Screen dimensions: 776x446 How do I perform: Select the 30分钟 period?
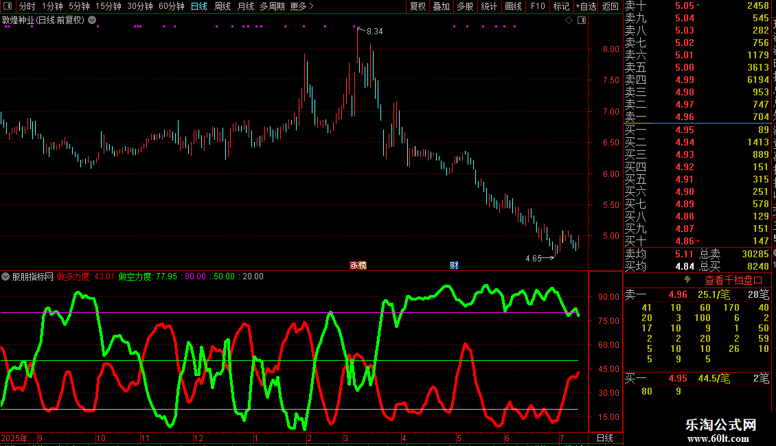(x=140, y=6)
